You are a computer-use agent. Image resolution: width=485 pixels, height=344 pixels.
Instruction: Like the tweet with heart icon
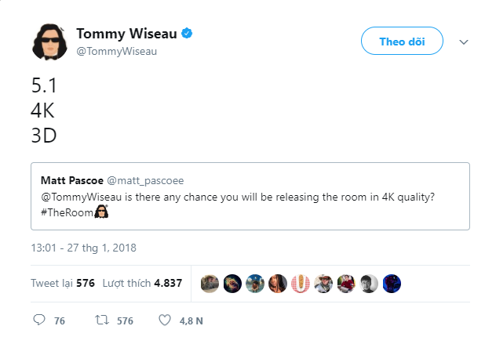[x=165, y=320]
